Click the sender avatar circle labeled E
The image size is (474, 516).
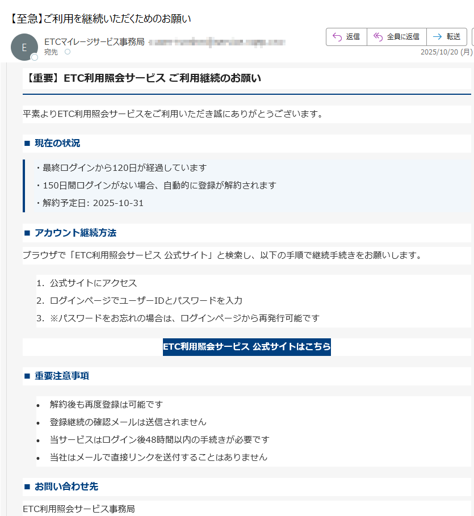[x=24, y=47]
